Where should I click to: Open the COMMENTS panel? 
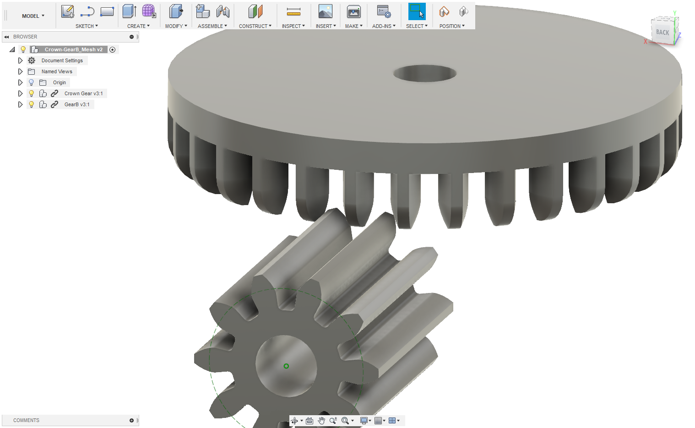[26, 420]
